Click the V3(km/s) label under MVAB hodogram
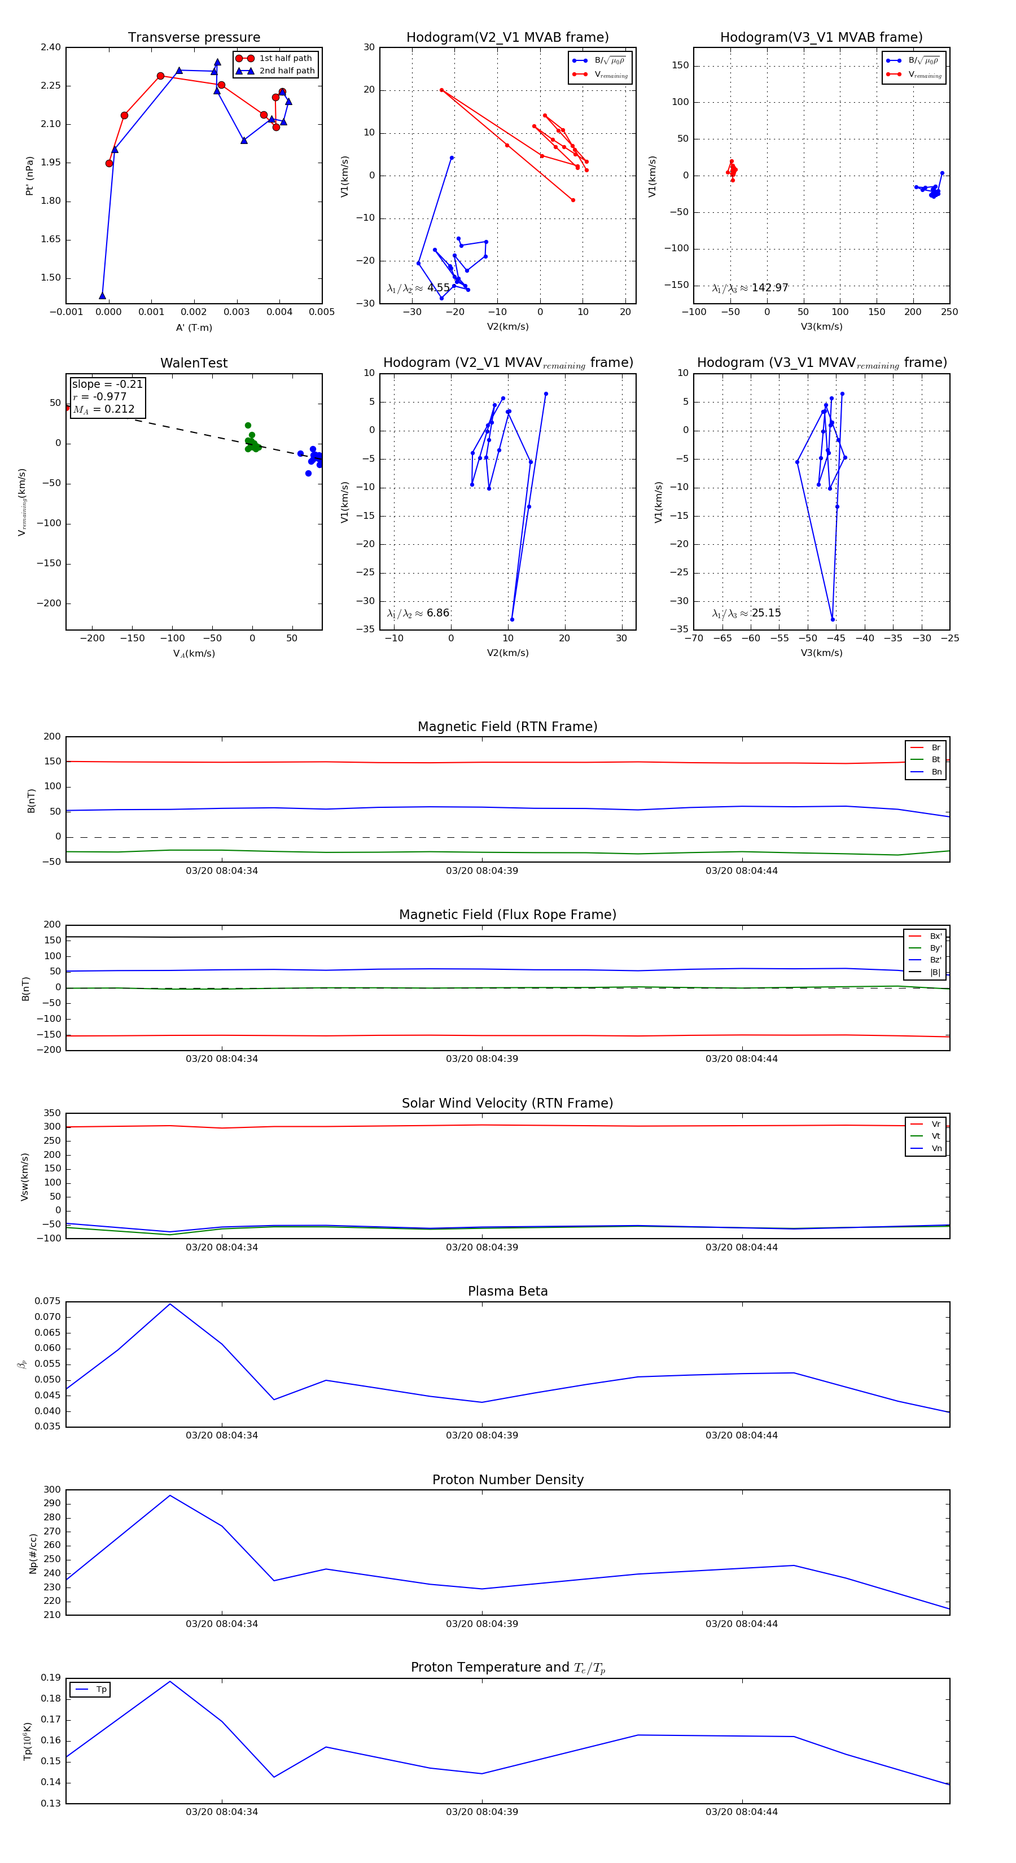1016x1863 pixels. 821,327
